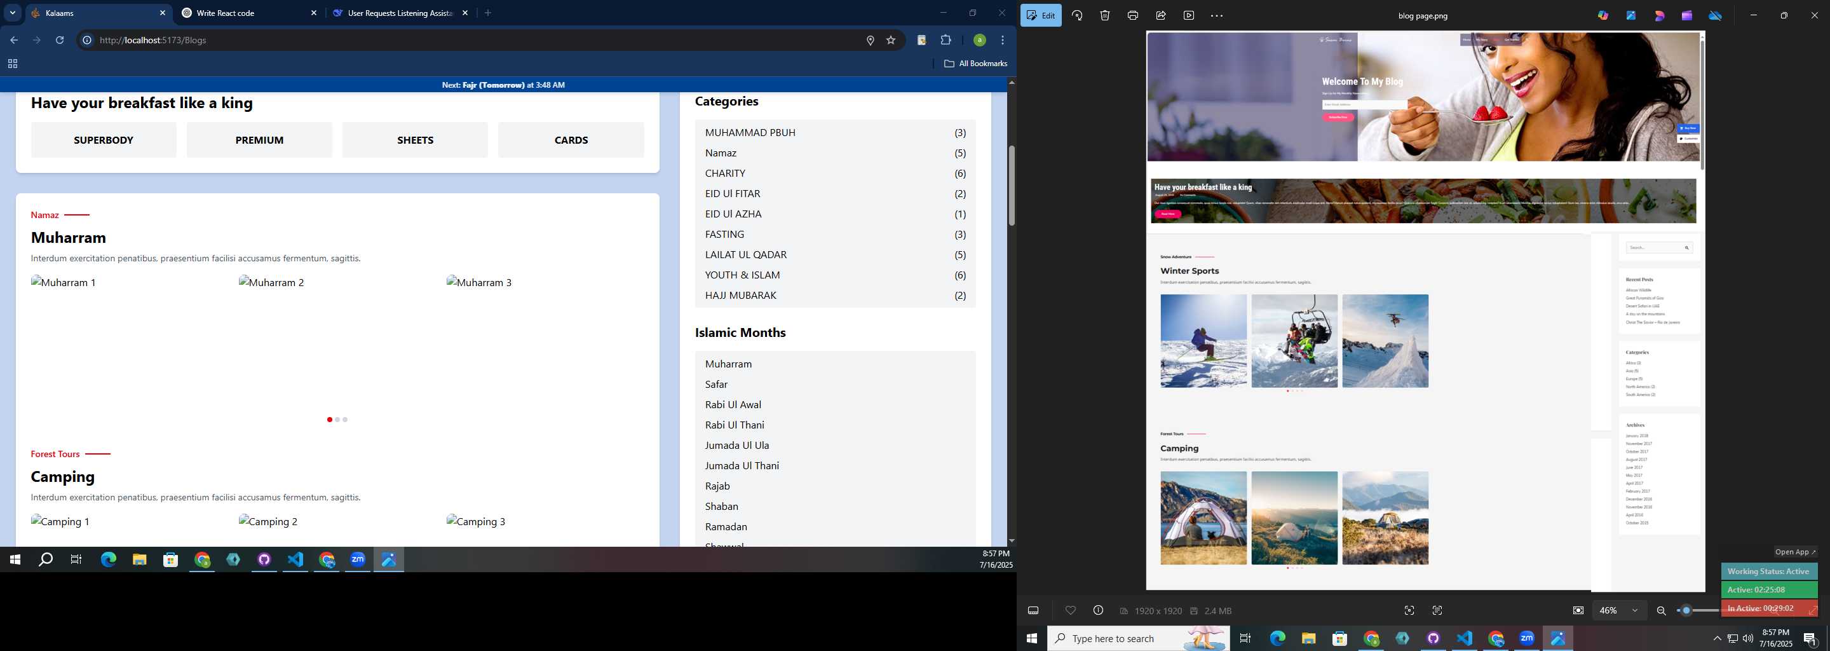Select LAILAT UL QADAR category

coord(836,254)
